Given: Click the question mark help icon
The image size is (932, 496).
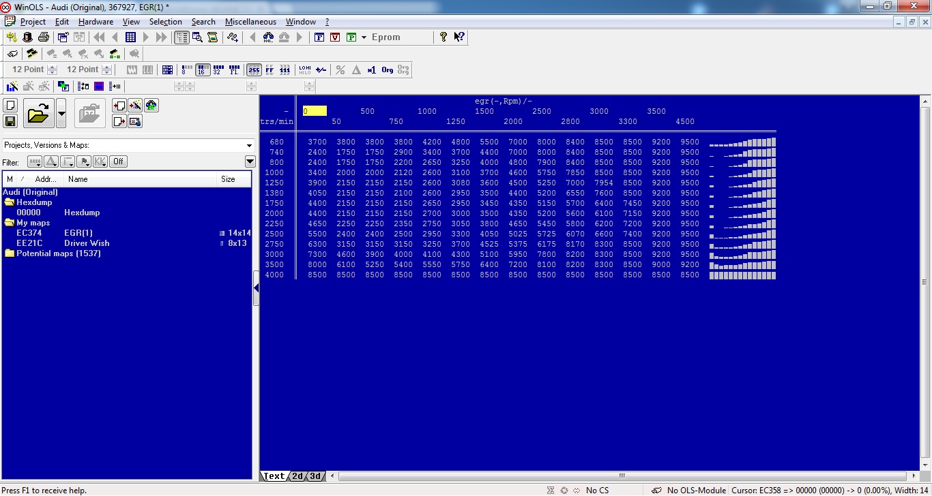Looking at the screenshot, I should tap(443, 37).
